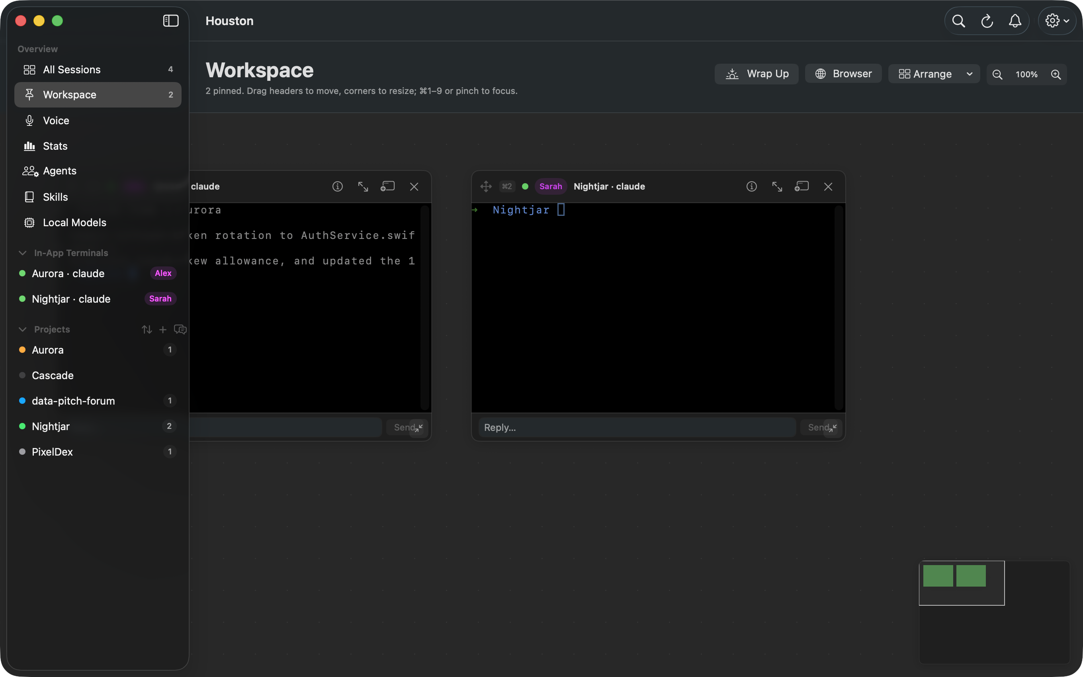Open the search magnifier in the title bar
Image resolution: width=1083 pixels, height=677 pixels.
(958, 21)
